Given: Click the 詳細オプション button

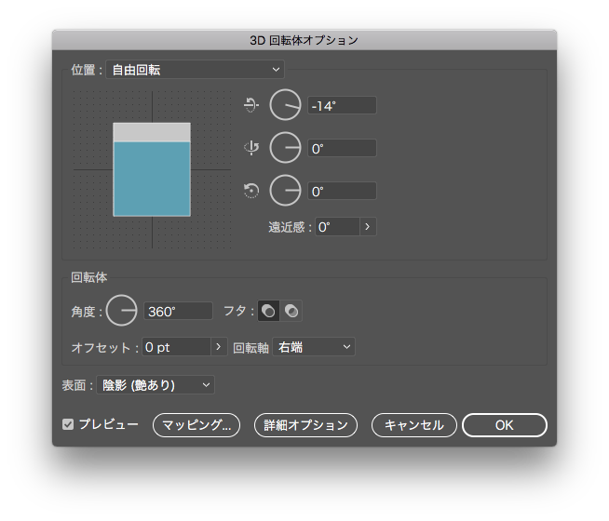Looking at the screenshot, I should point(305,425).
